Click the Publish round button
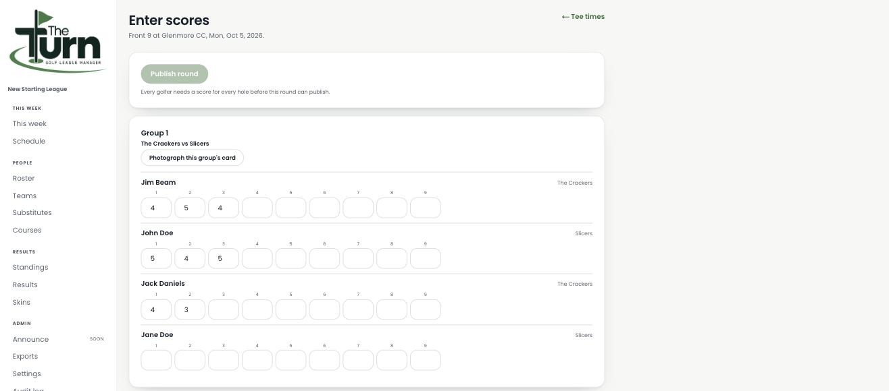 (174, 74)
